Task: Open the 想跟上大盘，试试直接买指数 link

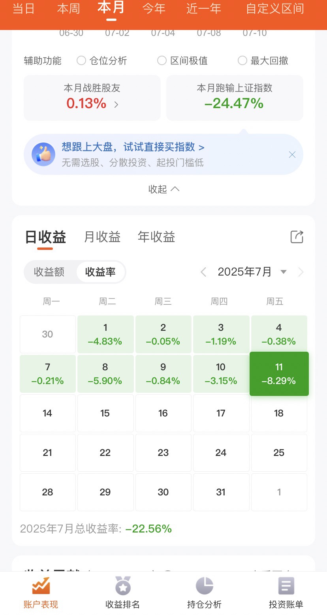Action: point(133,147)
